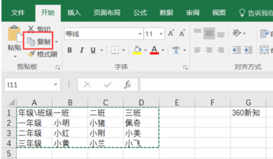Image resolution: width=273 pixels, height=159 pixels.
Task: Open the font size dropdown 11
Action: [x=161, y=34]
